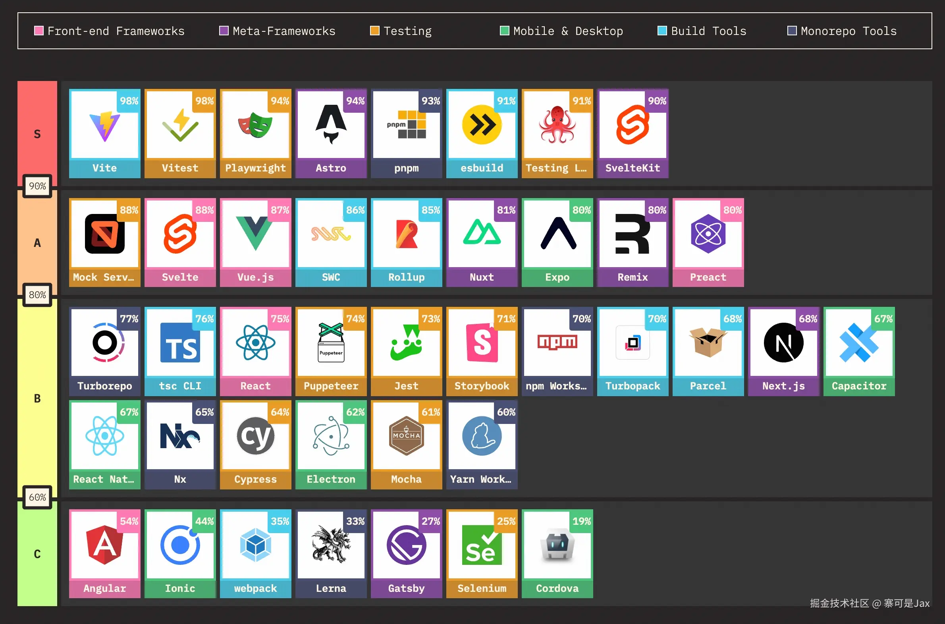Click the Meta-Frameworks purple color swatch
945x624 pixels.
224,31
